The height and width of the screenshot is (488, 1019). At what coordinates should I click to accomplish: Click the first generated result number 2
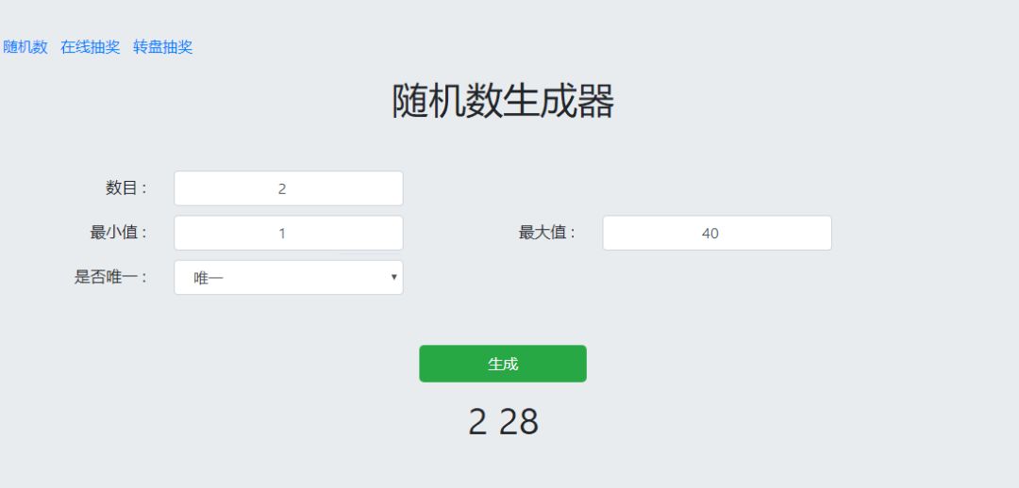tap(477, 422)
